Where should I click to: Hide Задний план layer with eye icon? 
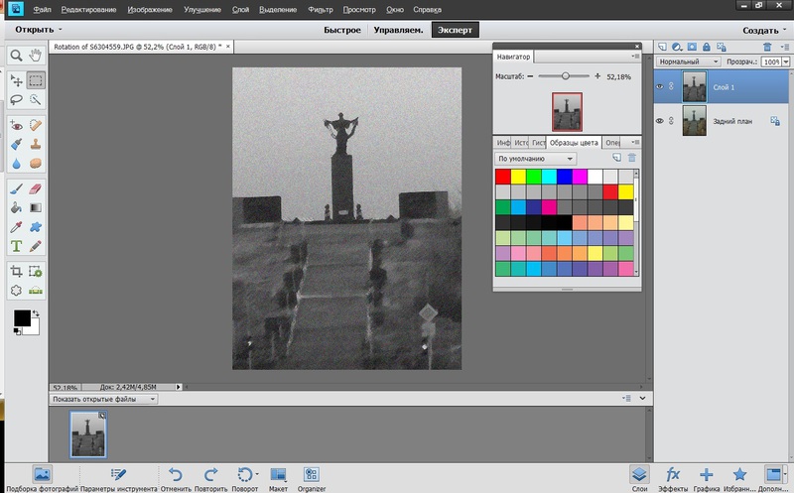point(660,121)
